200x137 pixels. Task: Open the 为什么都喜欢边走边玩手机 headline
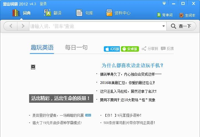coord(132,65)
